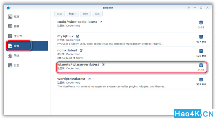Click the network house icon beside 网络
The image size is (216, 119).
pos(10,56)
